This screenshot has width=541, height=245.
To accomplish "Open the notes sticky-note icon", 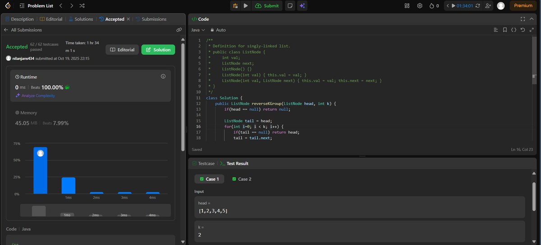I will pyautogui.click(x=291, y=6).
